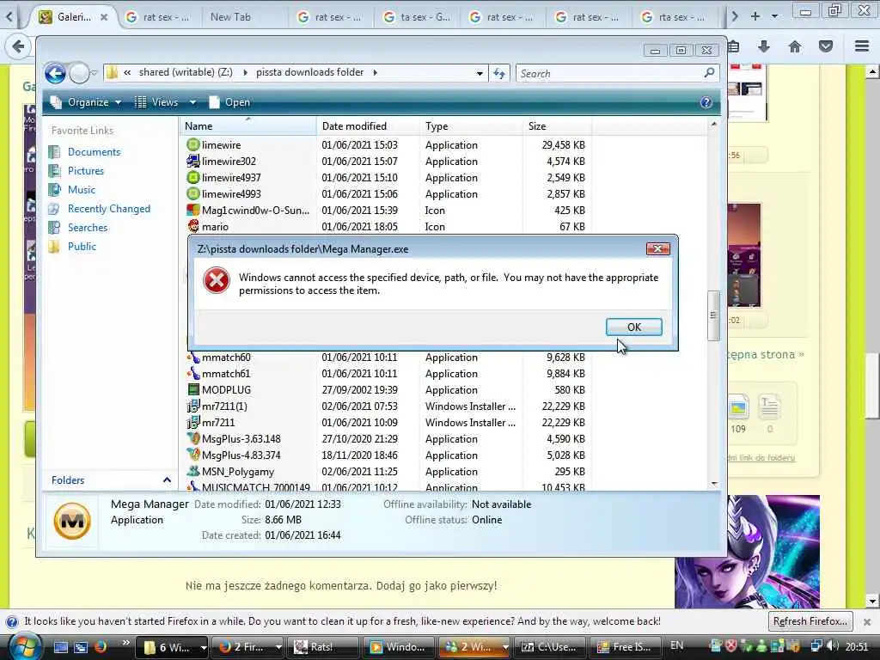Click the Explorer forward arrow button

click(79, 73)
